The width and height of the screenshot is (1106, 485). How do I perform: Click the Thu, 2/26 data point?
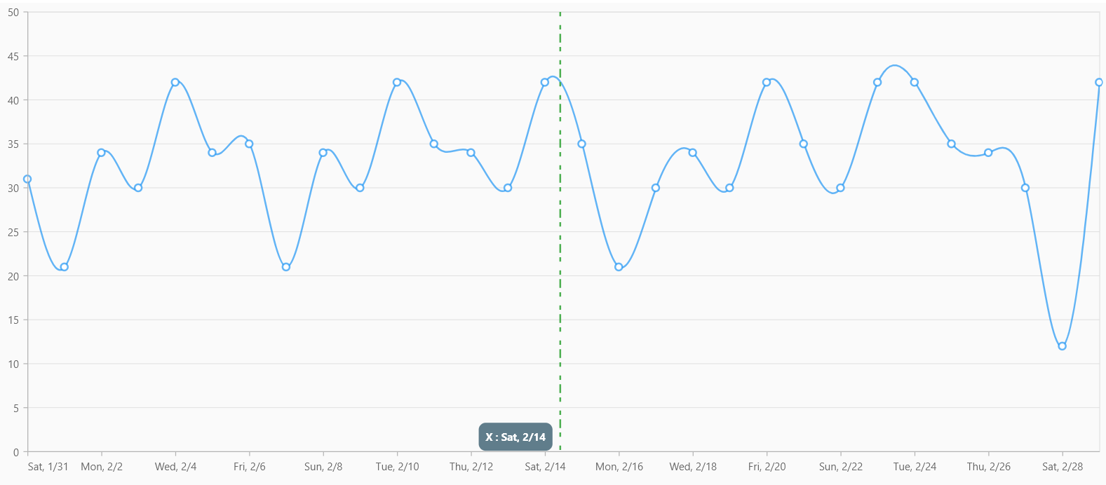coord(988,153)
